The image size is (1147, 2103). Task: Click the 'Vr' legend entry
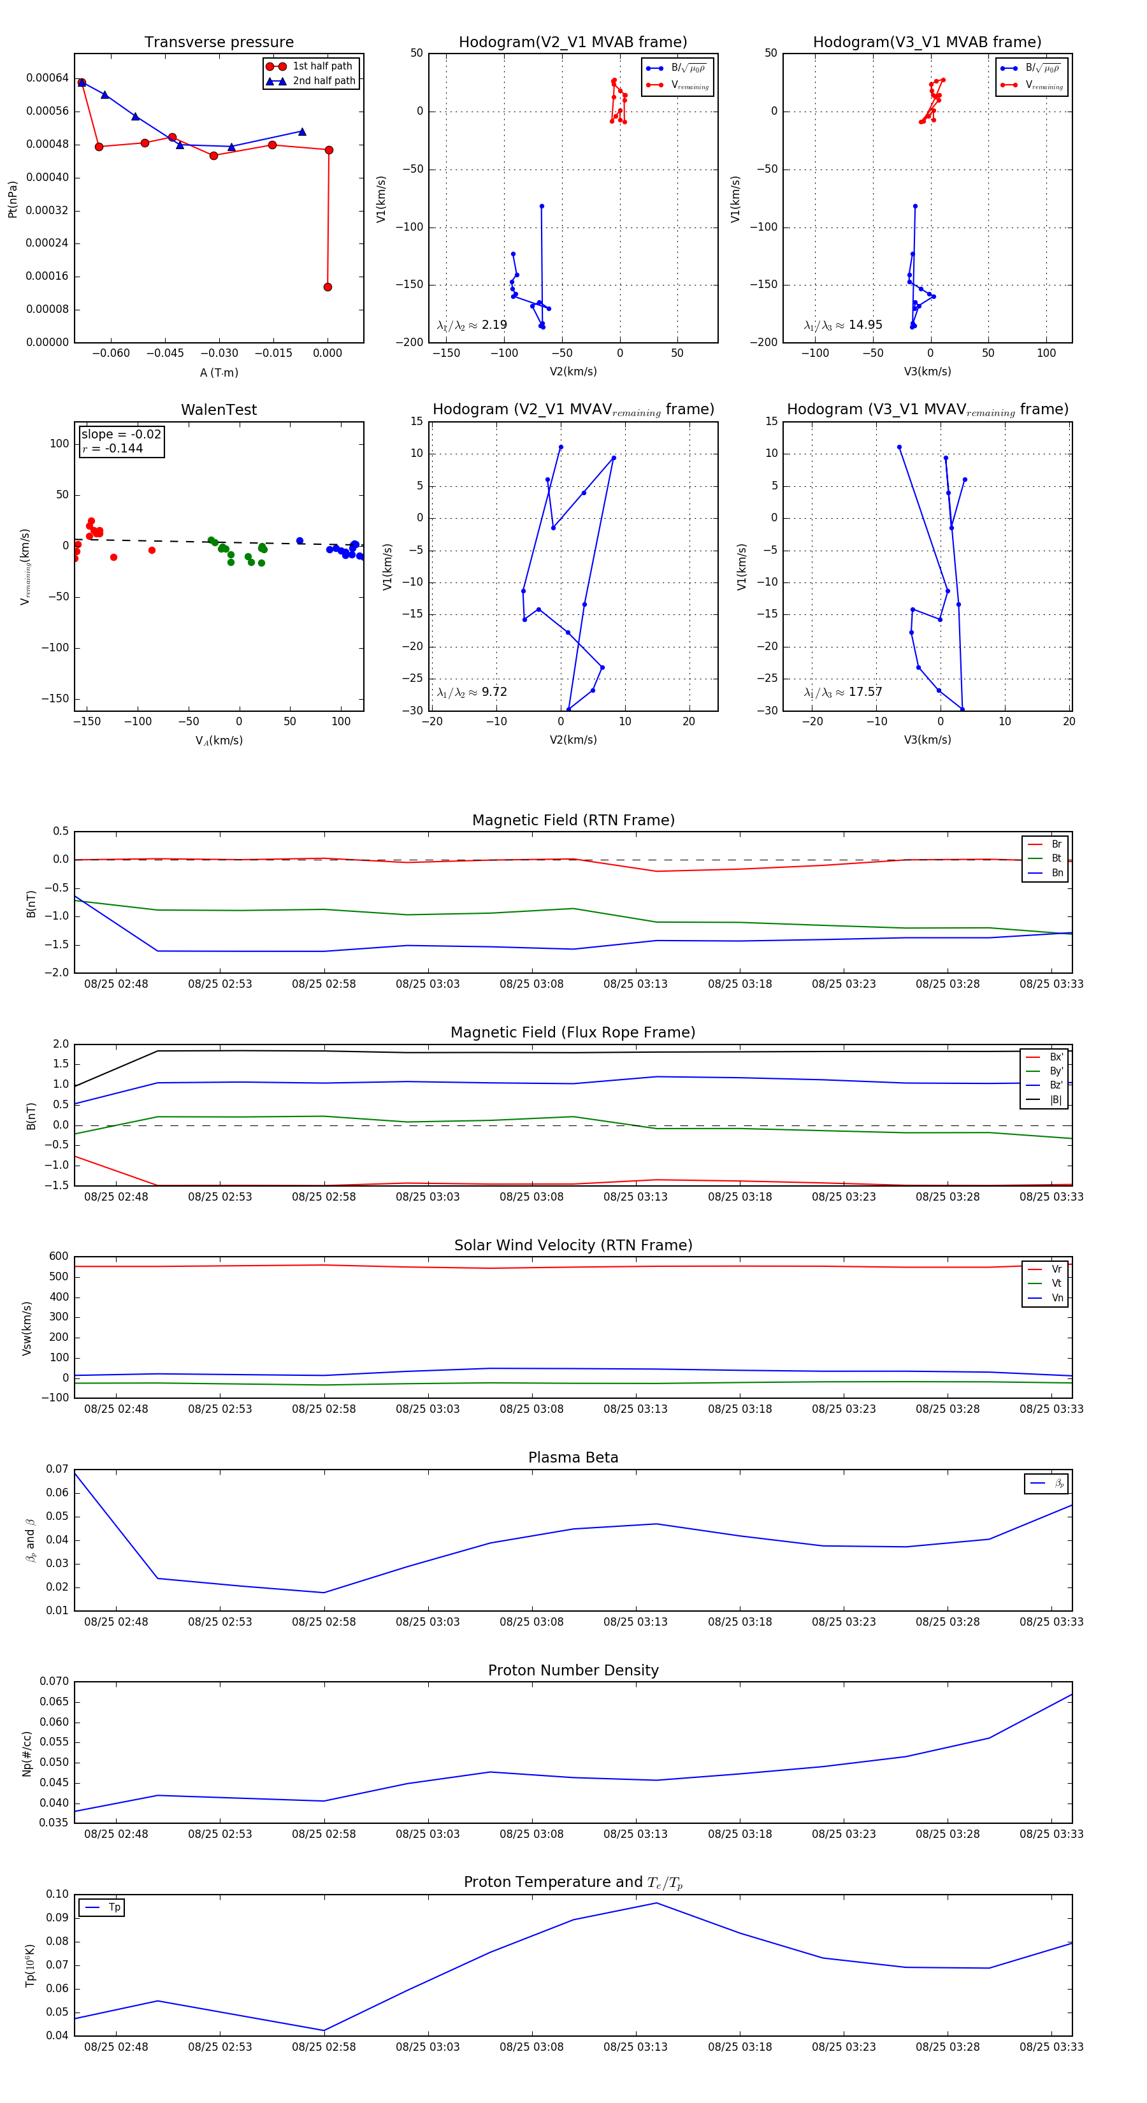[x=1045, y=1269]
